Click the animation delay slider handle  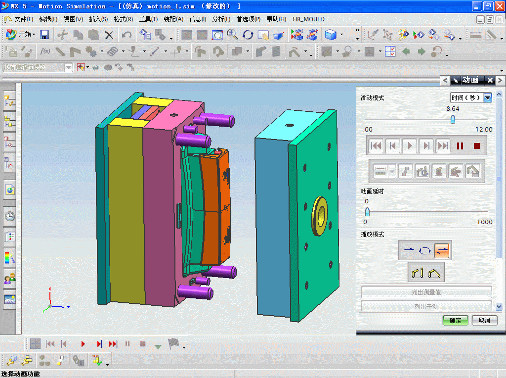pos(367,212)
